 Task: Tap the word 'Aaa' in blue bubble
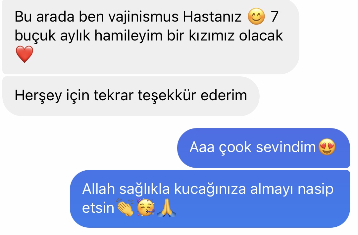tap(202, 147)
